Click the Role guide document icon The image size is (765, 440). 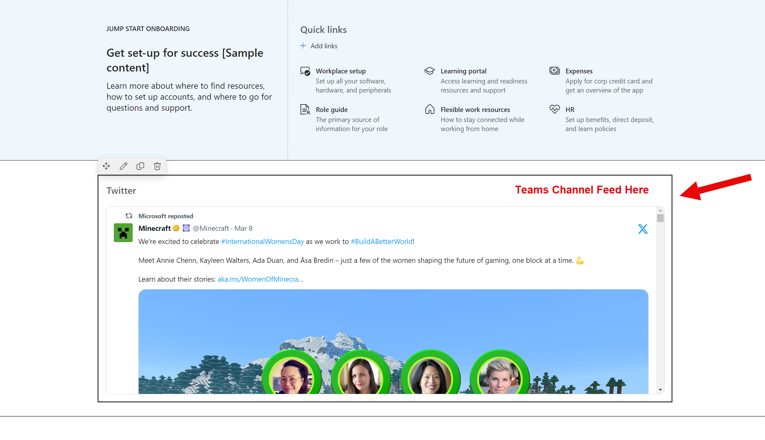[305, 109]
